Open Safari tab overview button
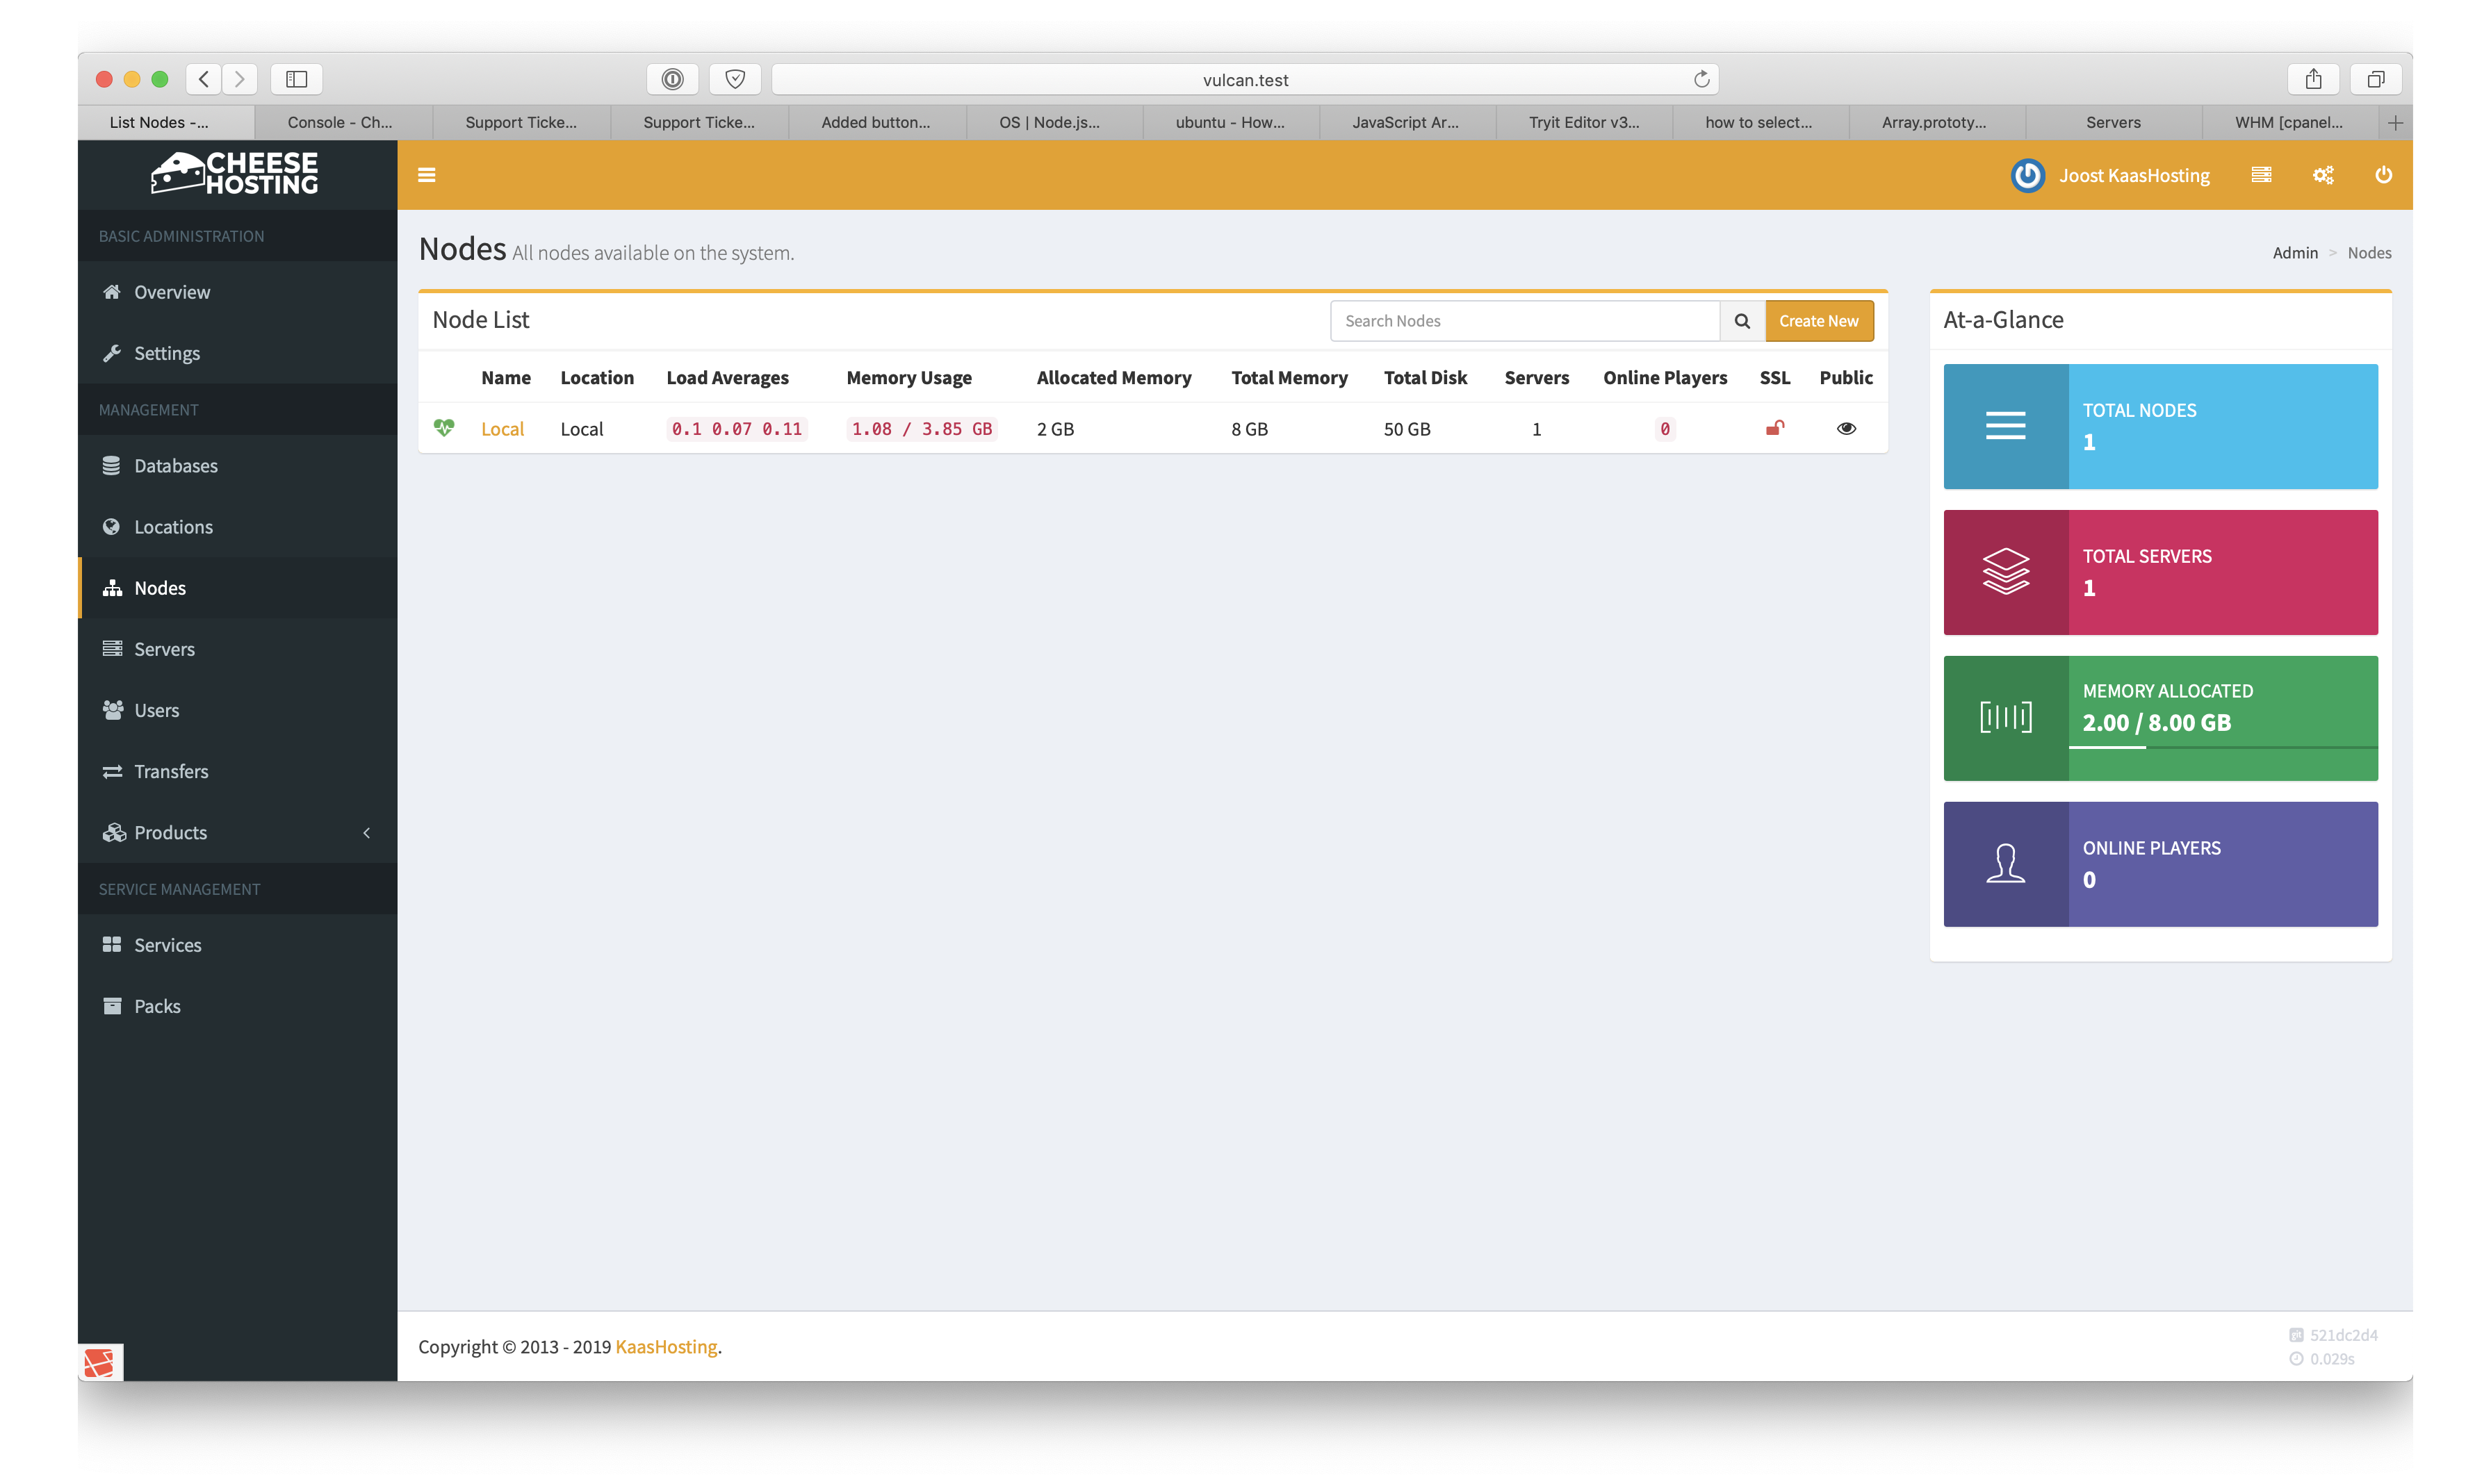Viewport: 2491px width, 1484px height. coord(2376,79)
